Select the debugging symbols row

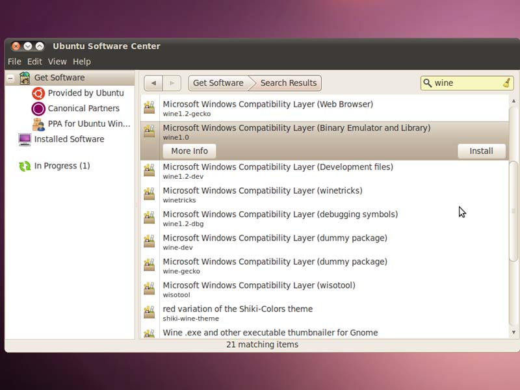click(x=324, y=218)
